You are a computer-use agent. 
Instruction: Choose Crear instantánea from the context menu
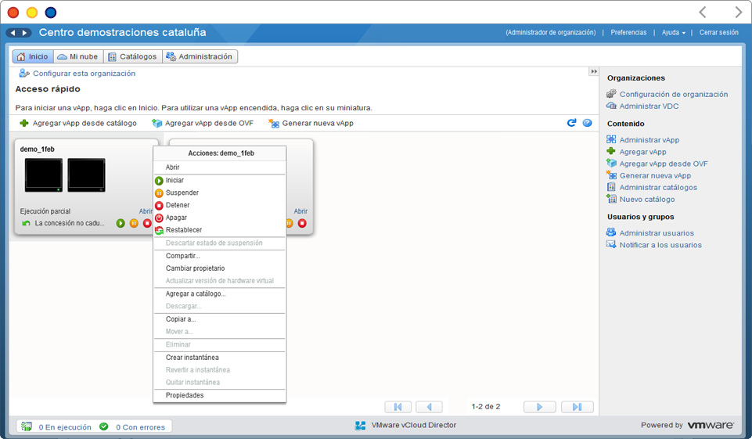(192, 358)
